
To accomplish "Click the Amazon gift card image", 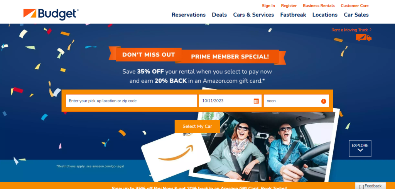I will pos(176,156).
